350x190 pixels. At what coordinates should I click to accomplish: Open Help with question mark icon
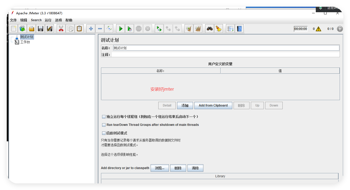[x=239, y=29]
